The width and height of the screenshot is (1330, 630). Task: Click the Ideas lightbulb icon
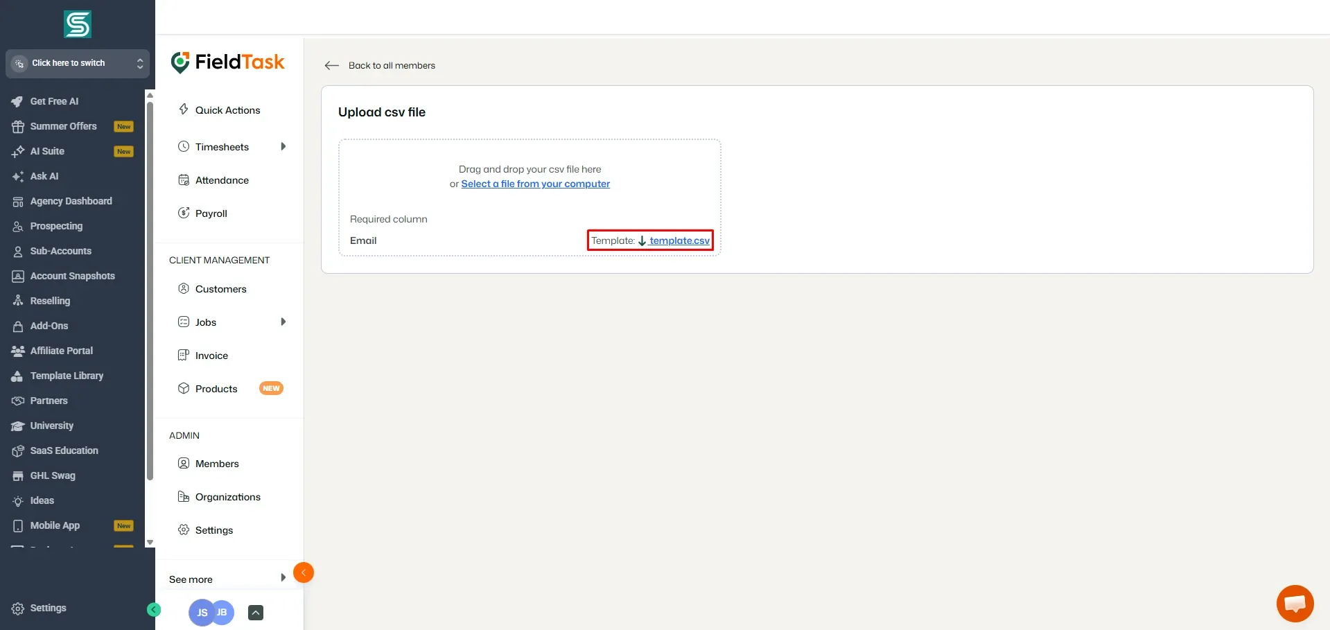pos(17,500)
